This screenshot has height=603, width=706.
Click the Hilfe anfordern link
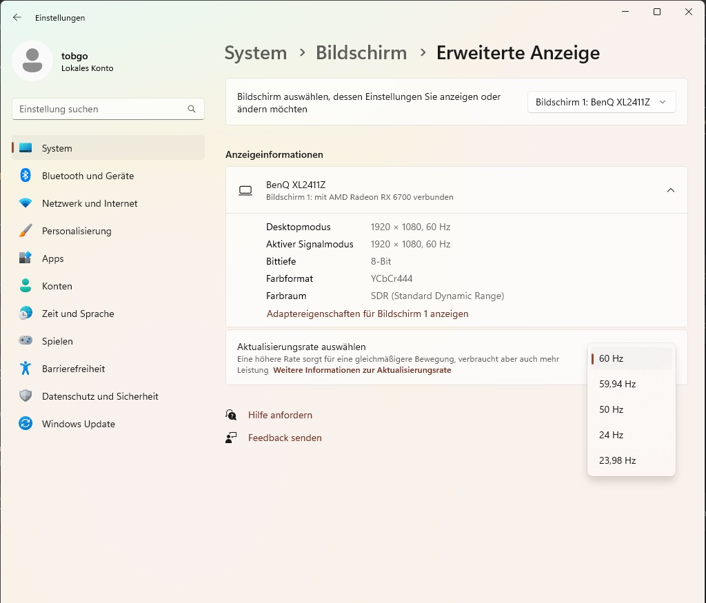[x=280, y=415]
